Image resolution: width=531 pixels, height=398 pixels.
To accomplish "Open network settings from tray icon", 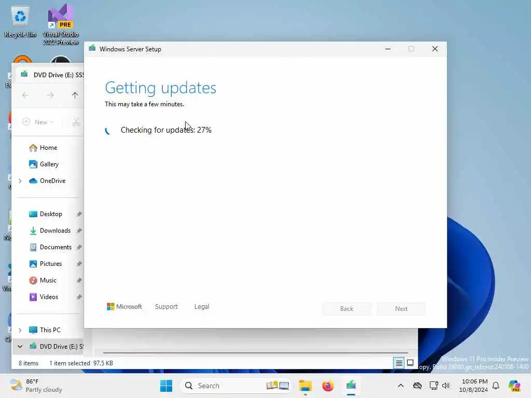I will click(434, 386).
